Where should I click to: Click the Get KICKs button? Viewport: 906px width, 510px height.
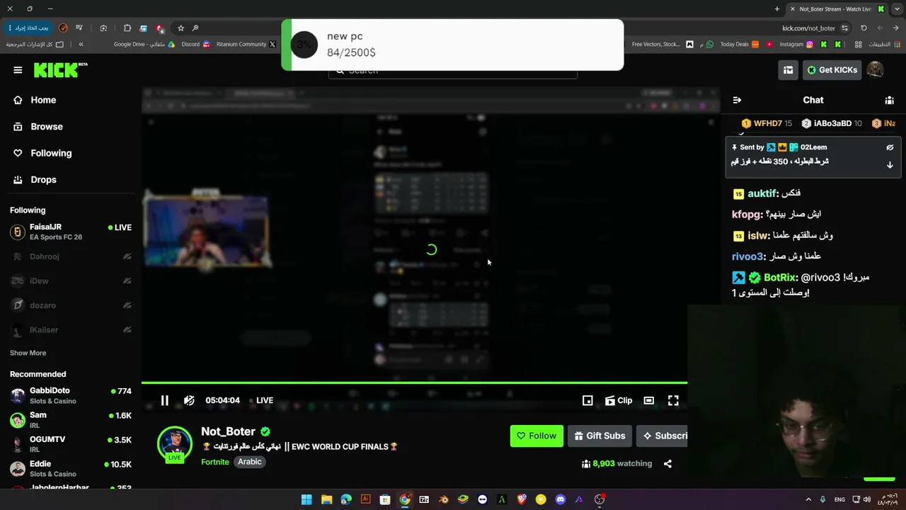click(832, 70)
